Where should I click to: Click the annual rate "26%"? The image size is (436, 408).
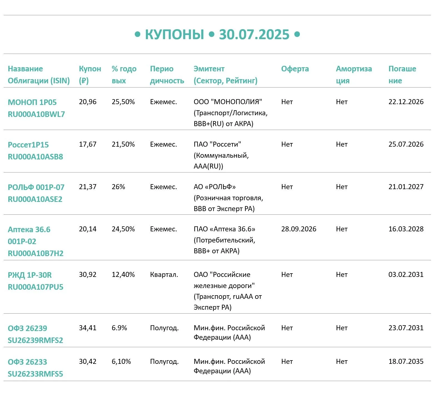click(118, 187)
